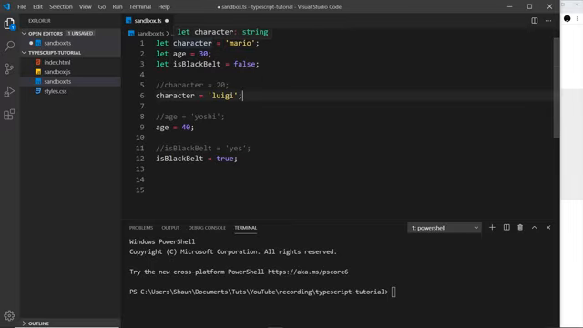Click the sandbox.ts breadcrumb icon

(x=131, y=34)
